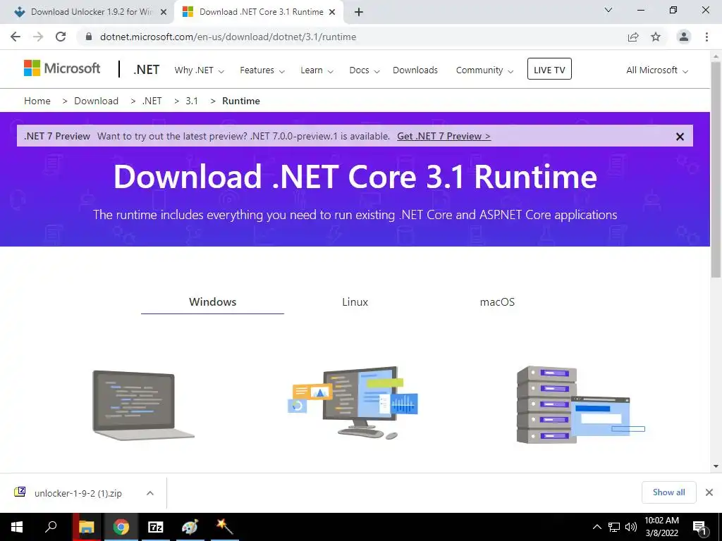Open the notification center icon

point(699,528)
